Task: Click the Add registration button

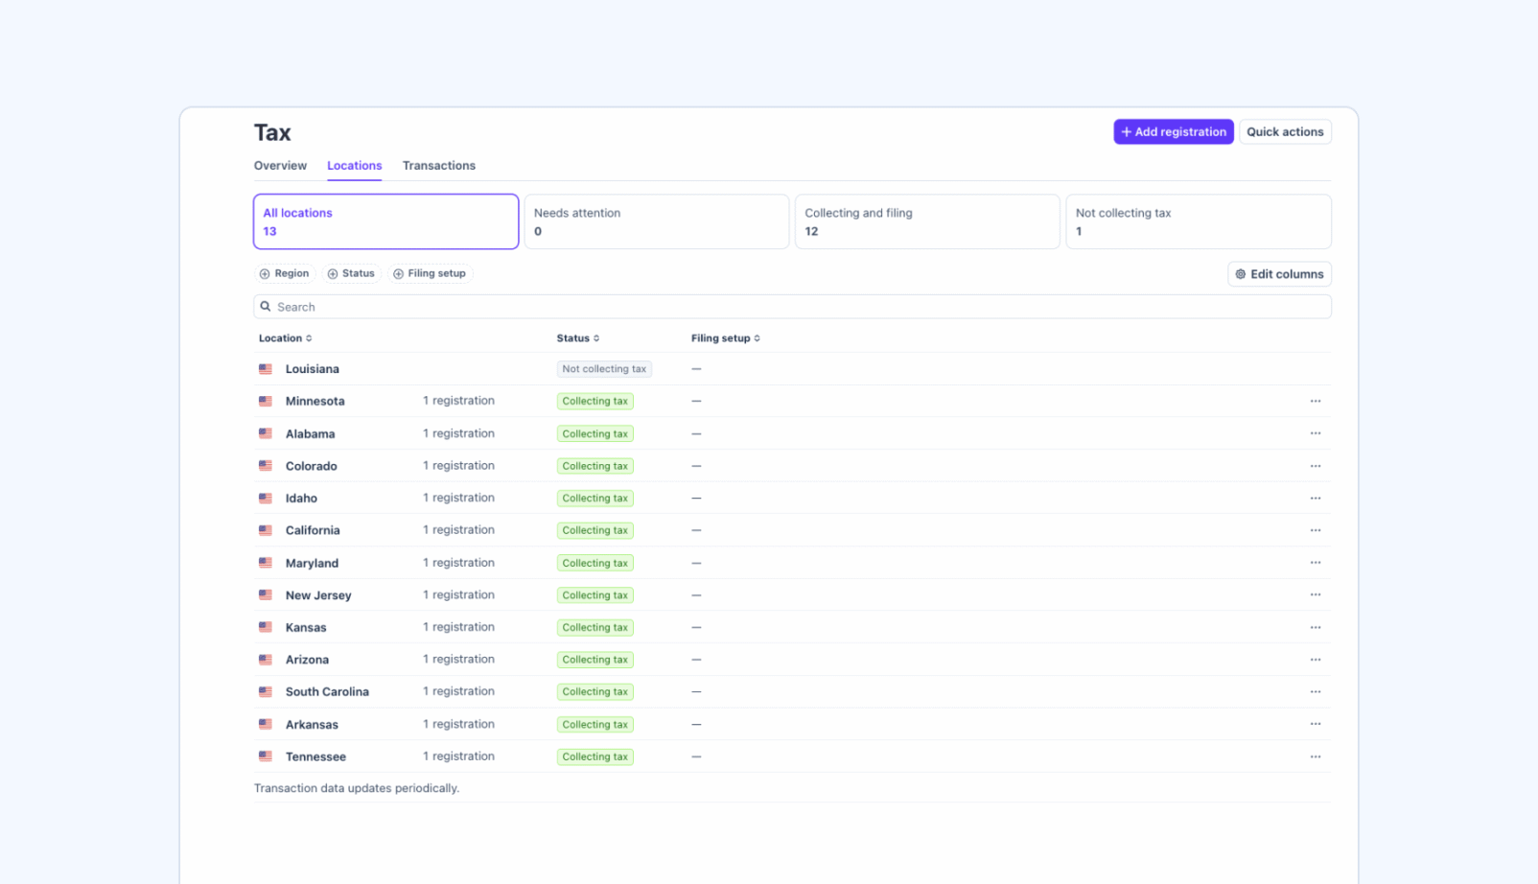Action: coord(1174,131)
